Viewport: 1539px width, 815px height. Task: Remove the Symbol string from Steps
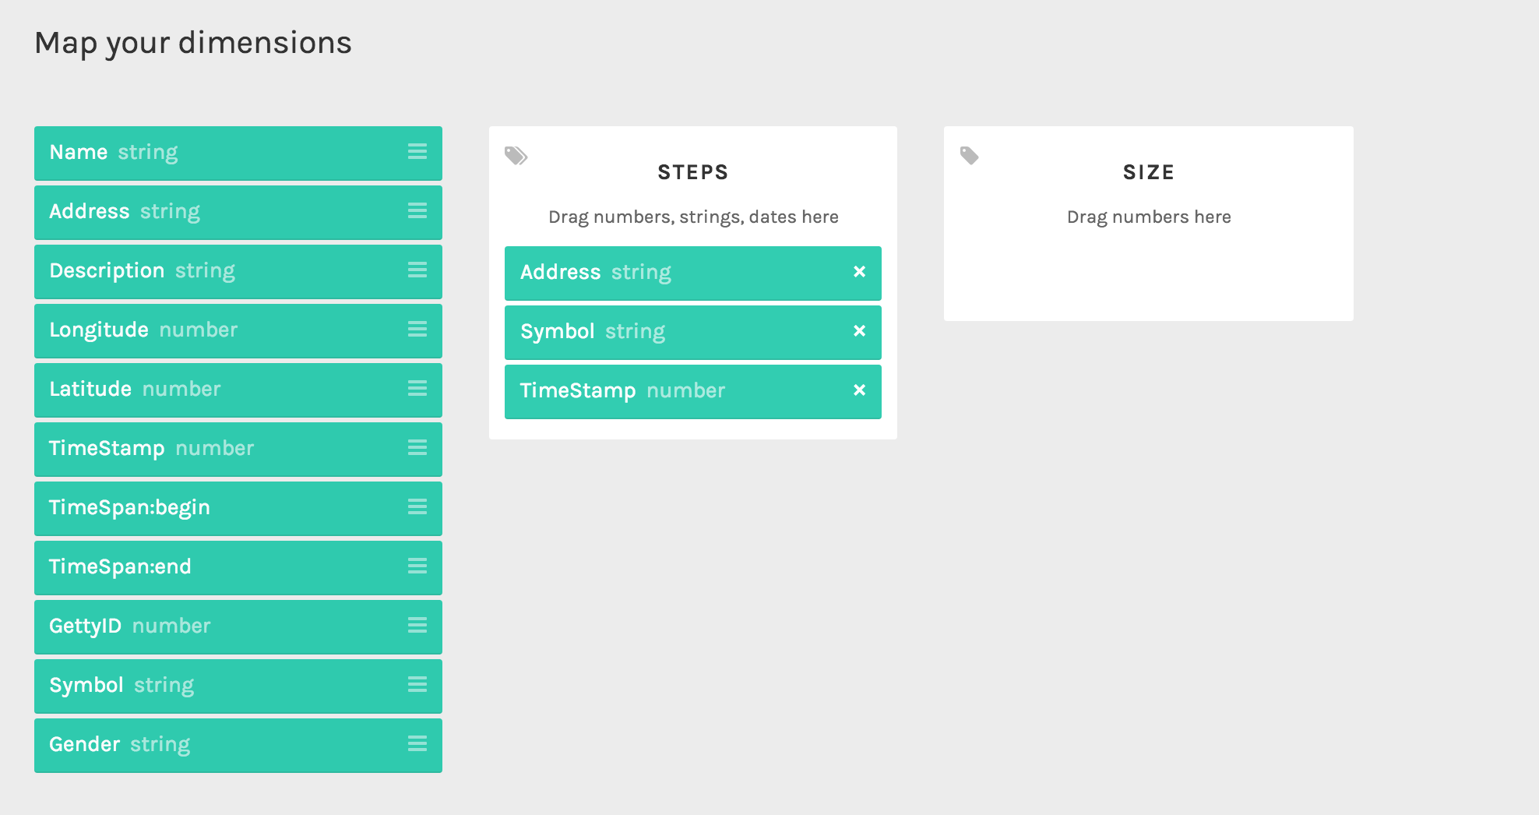click(x=859, y=331)
